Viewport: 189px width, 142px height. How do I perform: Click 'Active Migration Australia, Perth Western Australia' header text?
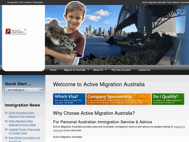click(x=165, y=2)
